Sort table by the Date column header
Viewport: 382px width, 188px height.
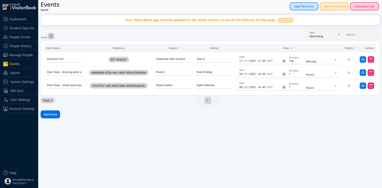tap(286, 48)
